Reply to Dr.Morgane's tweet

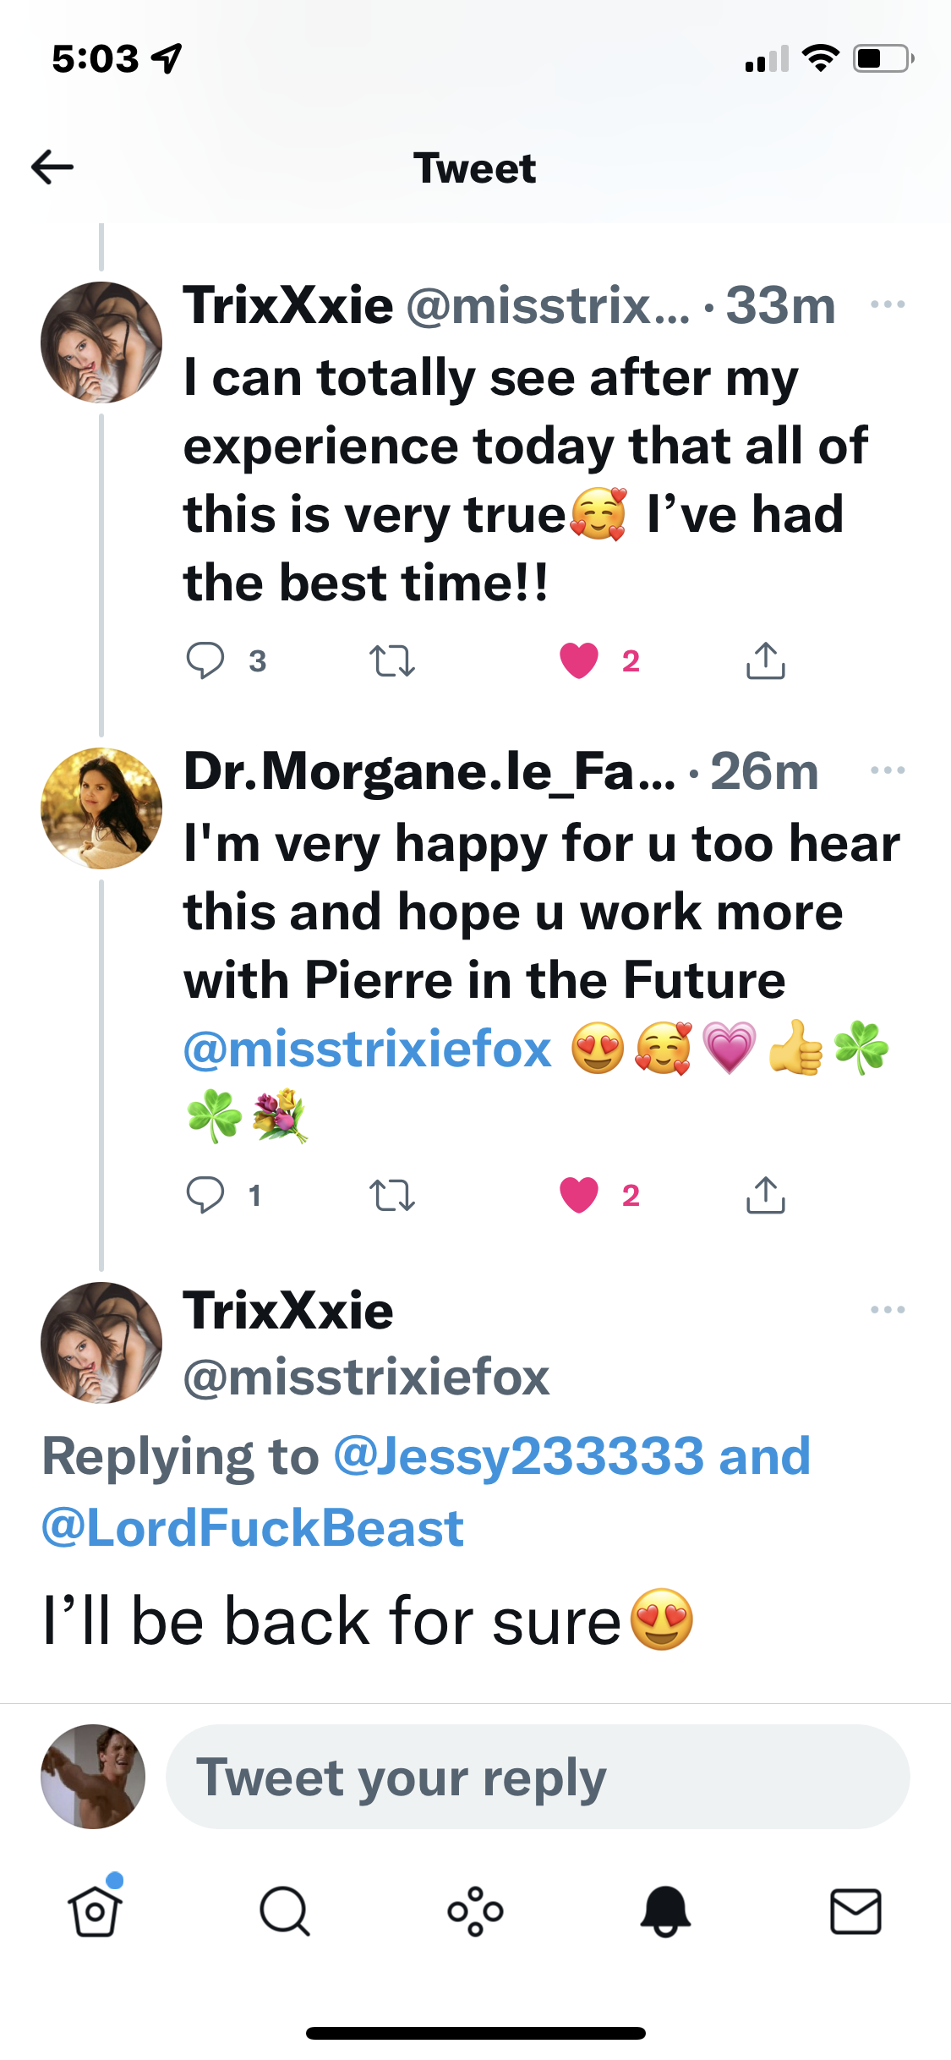(x=205, y=1195)
